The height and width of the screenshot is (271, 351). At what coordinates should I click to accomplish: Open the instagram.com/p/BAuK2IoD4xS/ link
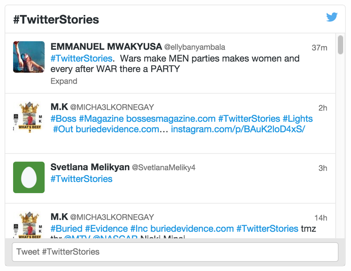tap(238, 129)
